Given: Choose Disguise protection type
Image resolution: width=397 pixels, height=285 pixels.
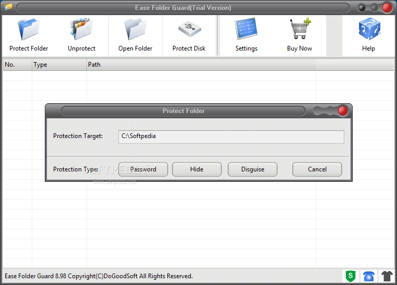Looking at the screenshot, I should [x=253, y=169].
